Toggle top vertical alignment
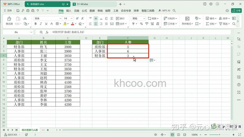Image resolution: width=244 pixels, height=137 pixels. coord(90,18)
